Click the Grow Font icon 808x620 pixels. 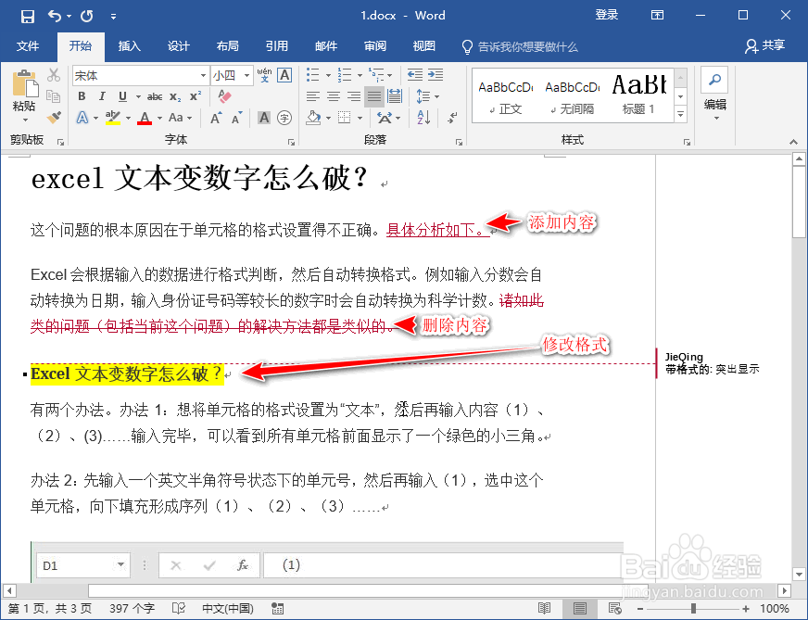click(x=217, y=118)
